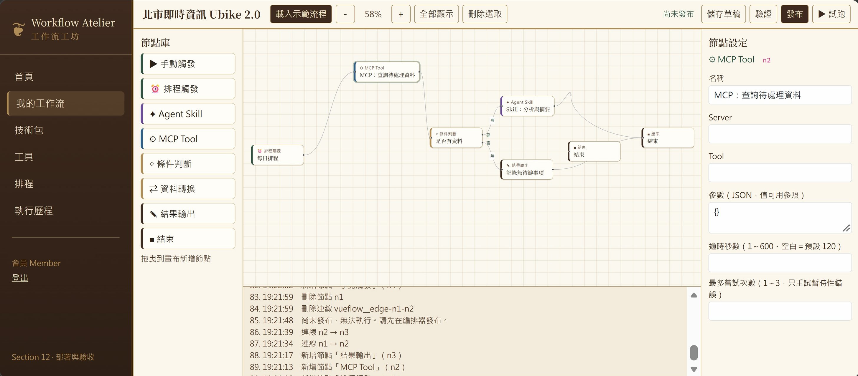Go to 技術包 sidebar section
Viewport: 858px width, 376px height.
65,130
